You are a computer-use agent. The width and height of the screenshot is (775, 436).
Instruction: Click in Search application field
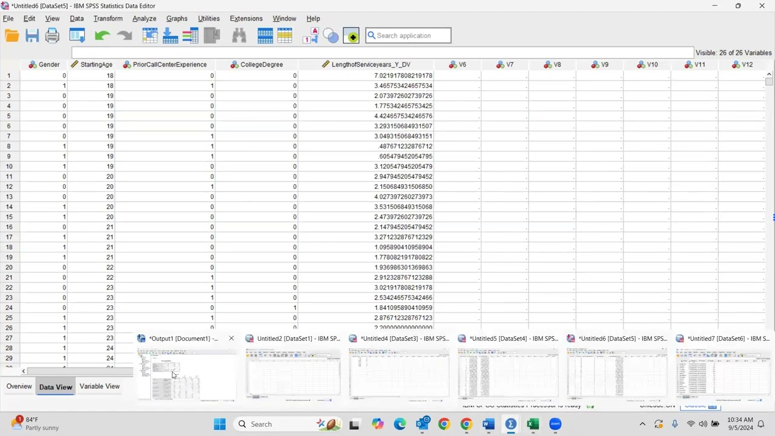[408, 36]
